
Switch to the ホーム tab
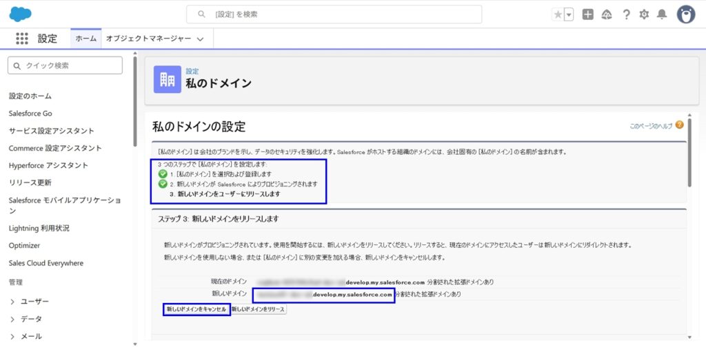85,39
